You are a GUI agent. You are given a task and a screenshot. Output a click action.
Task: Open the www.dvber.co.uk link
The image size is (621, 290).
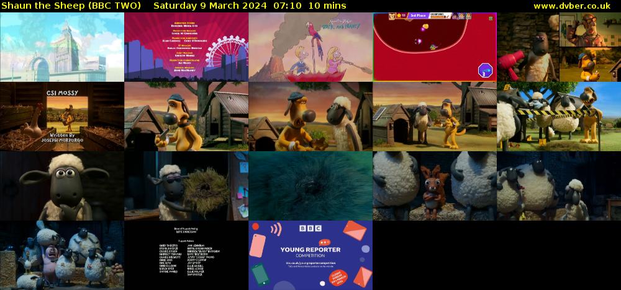tap(572, 6)
